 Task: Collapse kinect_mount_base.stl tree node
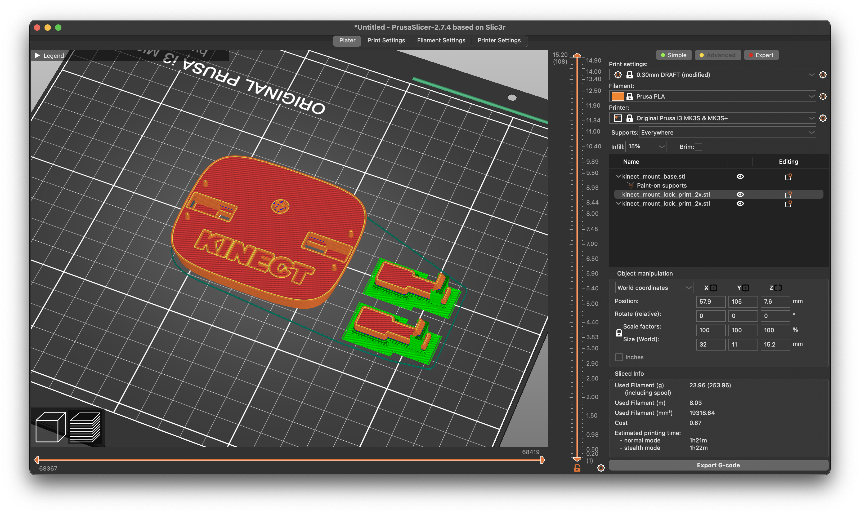[618, 177]
